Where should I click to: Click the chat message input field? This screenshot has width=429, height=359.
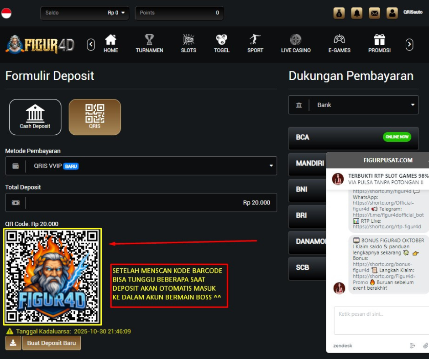(379, 320)
